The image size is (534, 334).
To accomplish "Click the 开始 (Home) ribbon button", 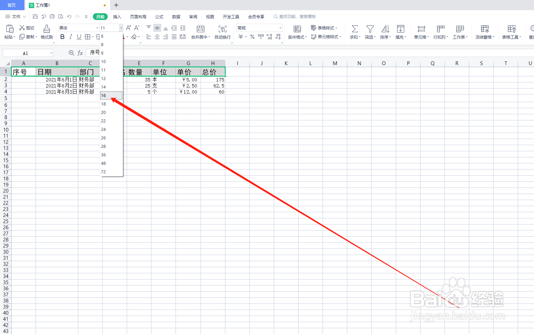I will 100,17.
